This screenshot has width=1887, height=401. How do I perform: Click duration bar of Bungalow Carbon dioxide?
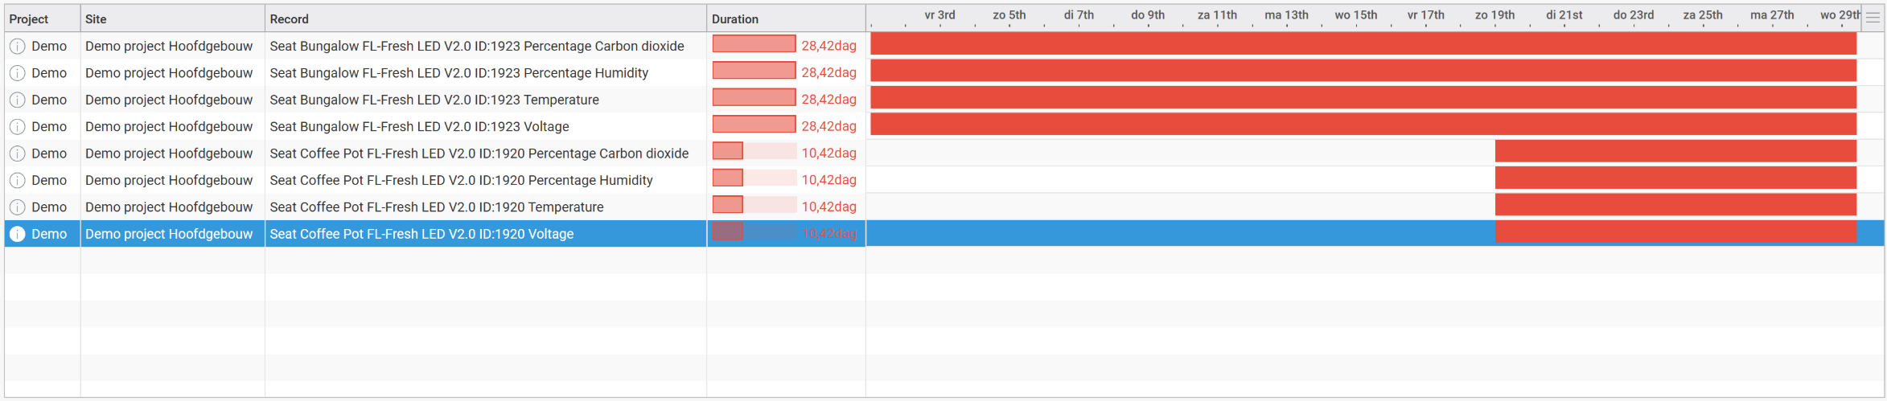pos(754,44)
